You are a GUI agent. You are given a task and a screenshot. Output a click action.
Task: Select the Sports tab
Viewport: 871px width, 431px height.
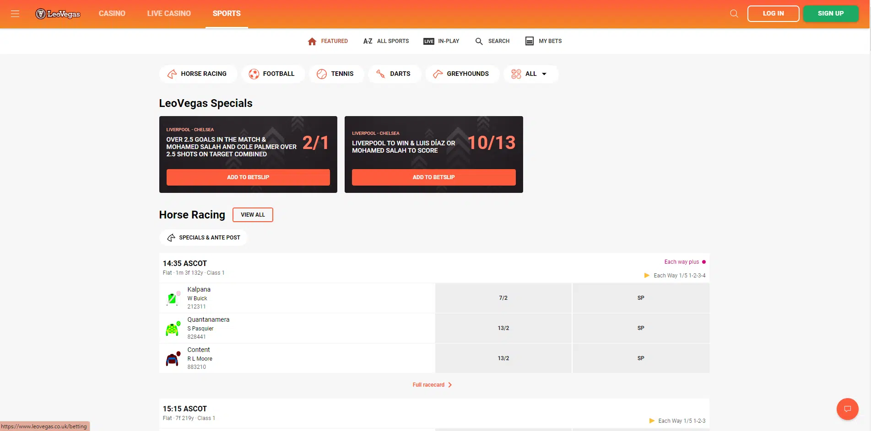227,14
